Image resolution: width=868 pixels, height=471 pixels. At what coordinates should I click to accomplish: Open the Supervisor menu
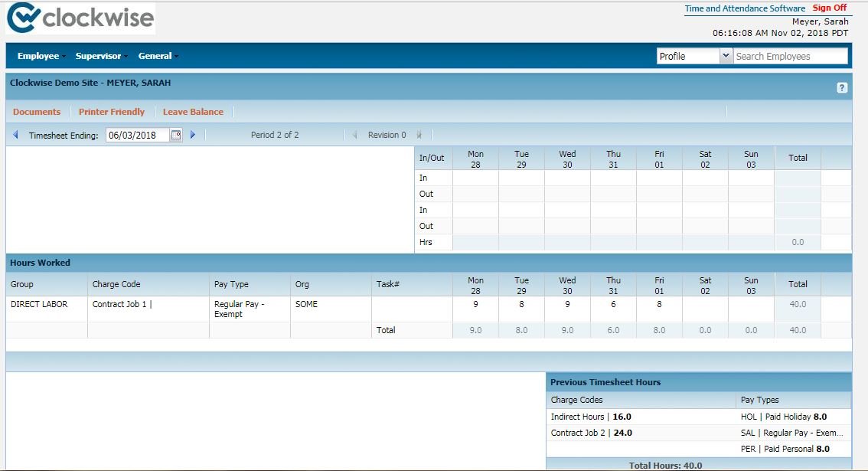point(101,56)
